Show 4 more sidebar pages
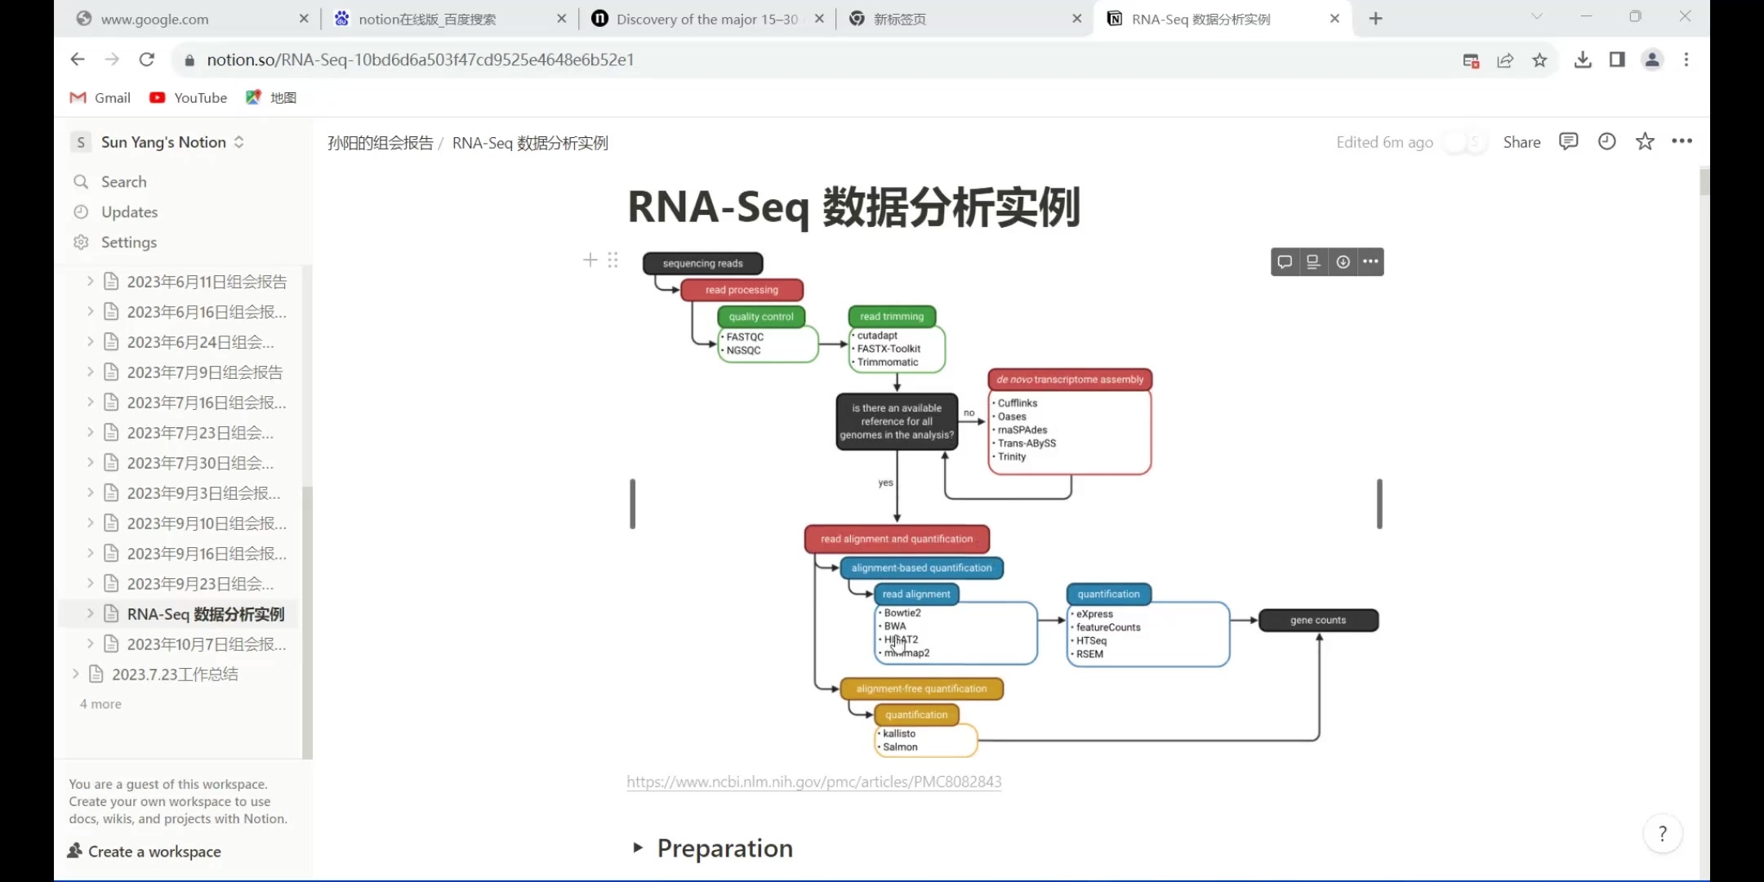The width and height of the screenshot is (1764, 882). [100, 703]
